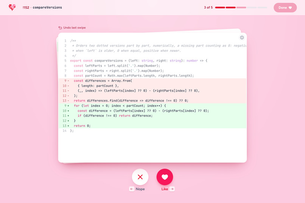Click added line 'if (difference !== 0) return'
The width and height of the screenshot is (305, 203).
[152, 116]
